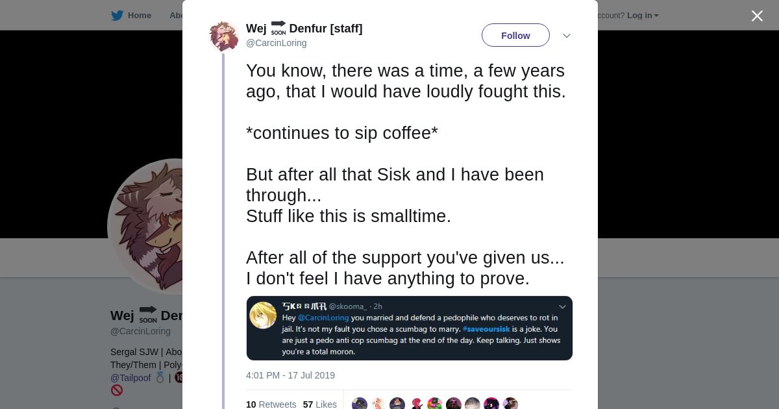Click the second liker avatar in the row
Screen dimensions: 779x409
(x=378, y=404)
